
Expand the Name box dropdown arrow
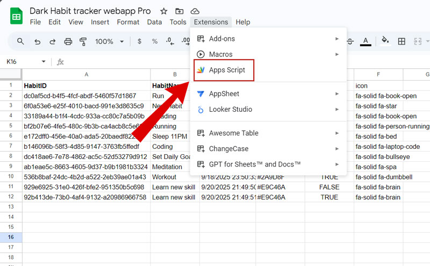[x=44, y=62]
